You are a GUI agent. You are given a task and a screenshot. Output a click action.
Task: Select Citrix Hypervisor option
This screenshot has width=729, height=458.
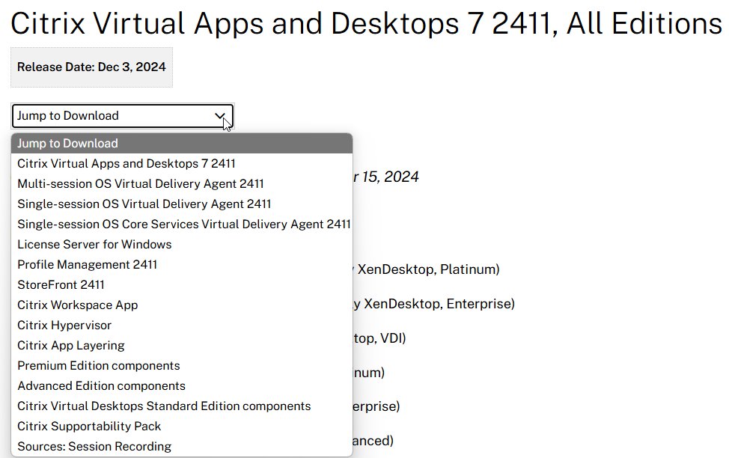click(x=64, y=325)
